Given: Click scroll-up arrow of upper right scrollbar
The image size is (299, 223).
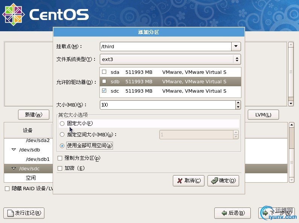Looking at the screenshot, I should click(291, 45).
